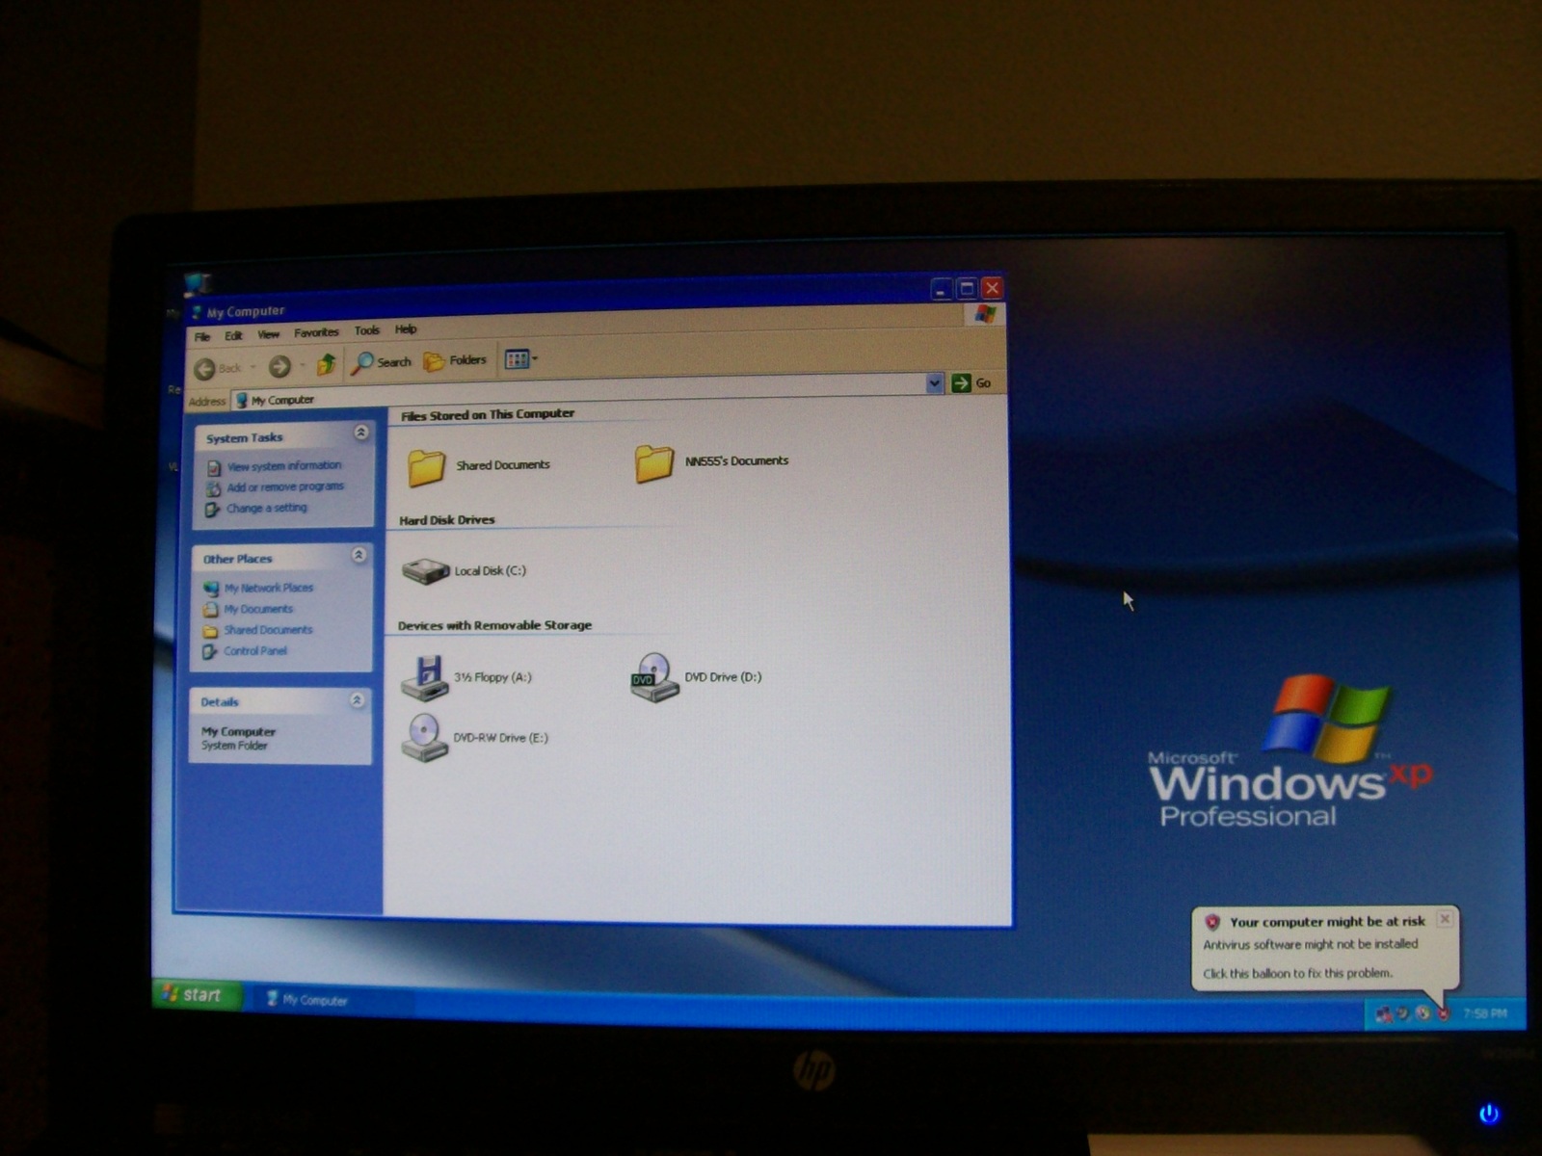Open the Help menu
Viewport: 1542px width, 1156px height.
click(x=406, y=329)
